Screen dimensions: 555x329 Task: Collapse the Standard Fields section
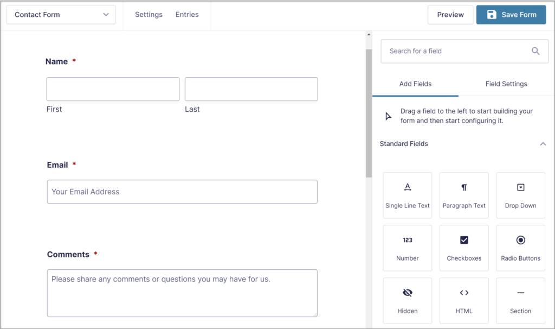click(x=543, y=144)
